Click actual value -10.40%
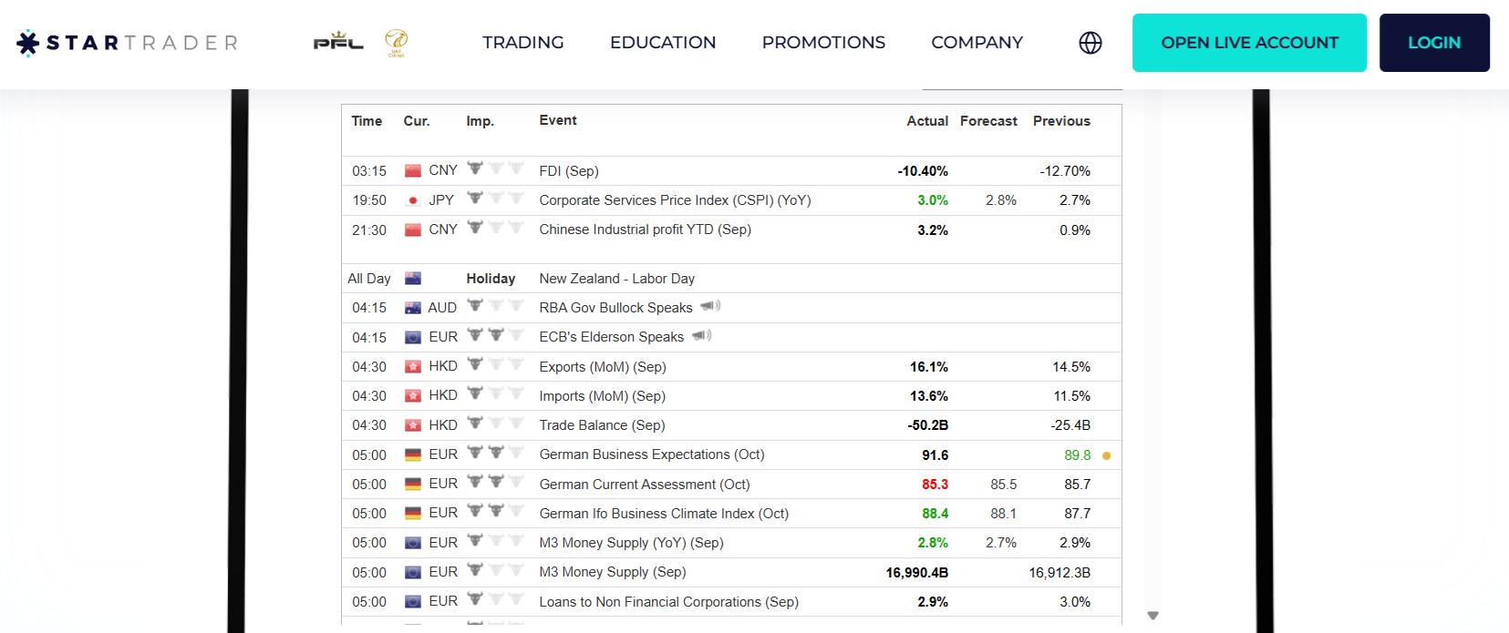This screenshot has width=1509, height=633. [923, 171]
